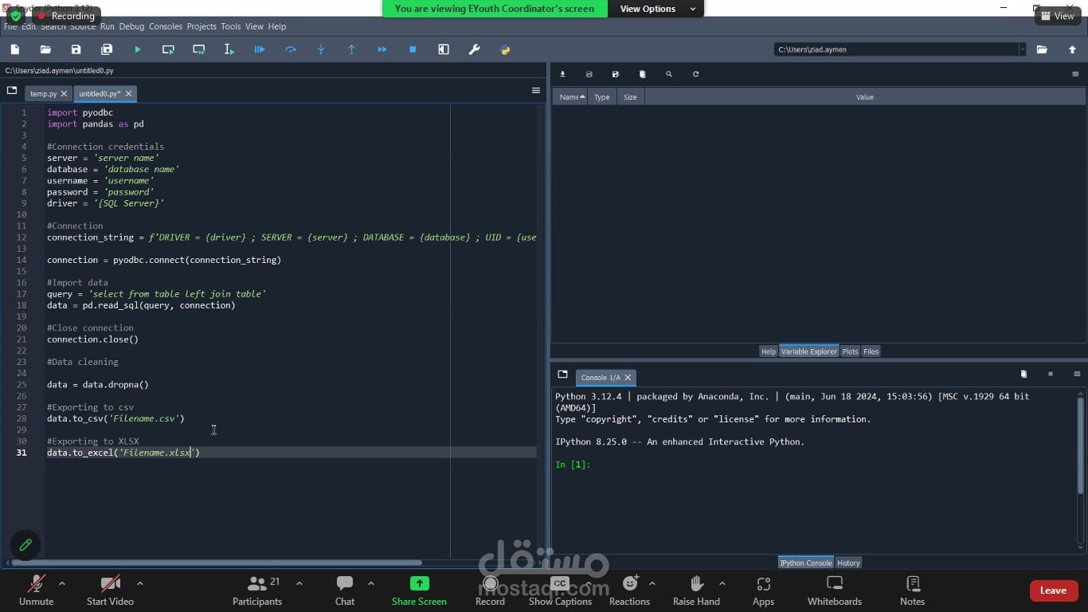
Task: Open Zoom Share Screen
Action: point(419,590)
